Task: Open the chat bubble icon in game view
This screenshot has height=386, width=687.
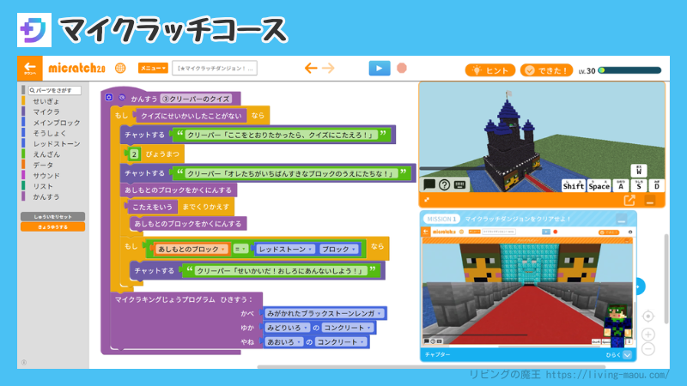Action: pyautogui.click(x=429, y=184)
